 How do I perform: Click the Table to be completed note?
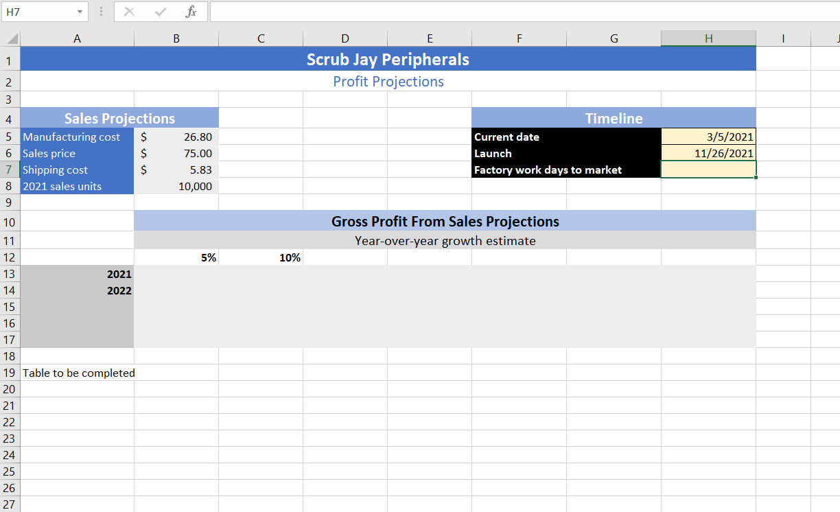point(79,373)
